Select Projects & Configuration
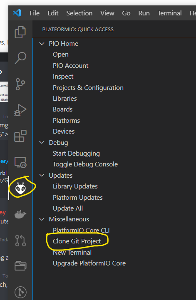The image size is (196, 300). coord(88,88)
